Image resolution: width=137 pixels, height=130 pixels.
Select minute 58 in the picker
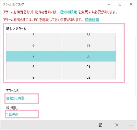pos(88,35)
